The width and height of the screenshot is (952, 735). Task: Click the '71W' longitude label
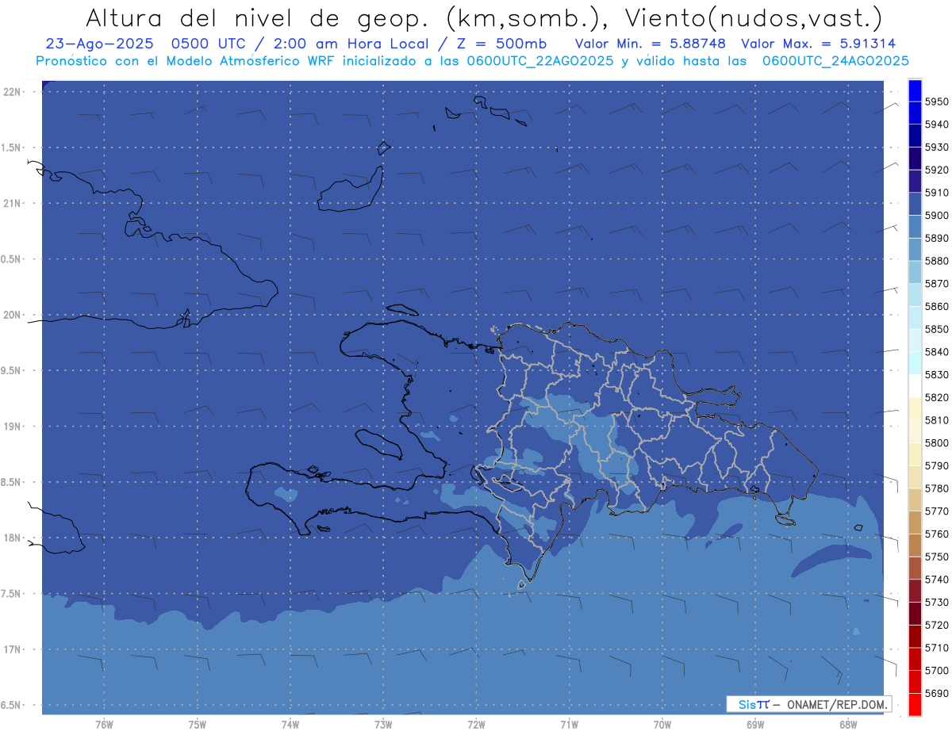point(569,725)
